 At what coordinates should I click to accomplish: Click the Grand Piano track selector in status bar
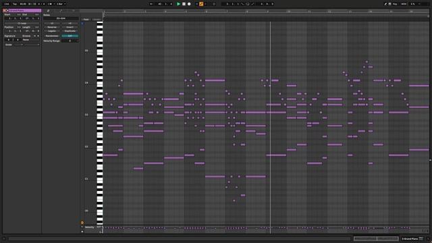(x=412, y=238)
